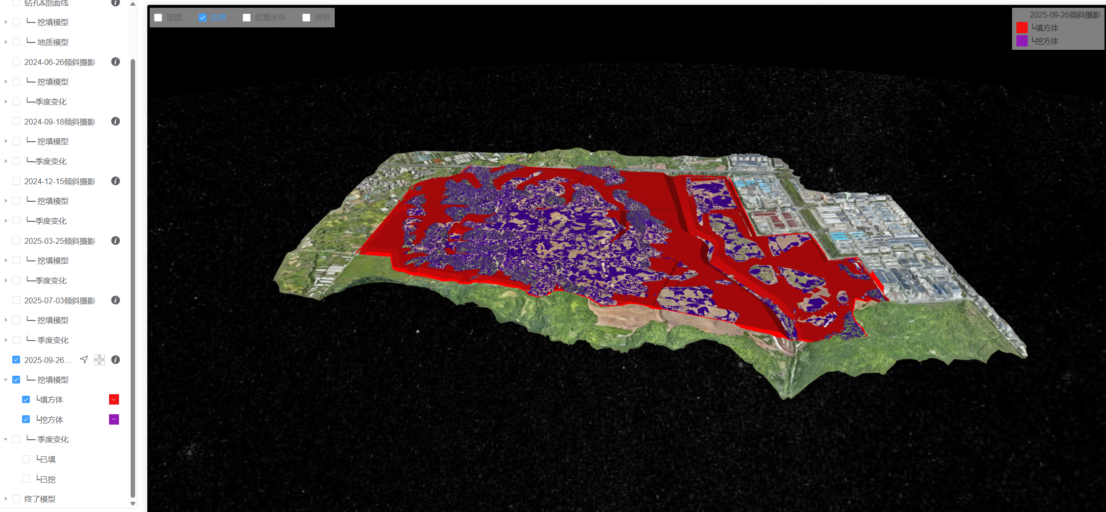Click the info icon beside 2025-03-25倾斜摄影
Viewport: 1106px width, 512px height.
(115, 241)
